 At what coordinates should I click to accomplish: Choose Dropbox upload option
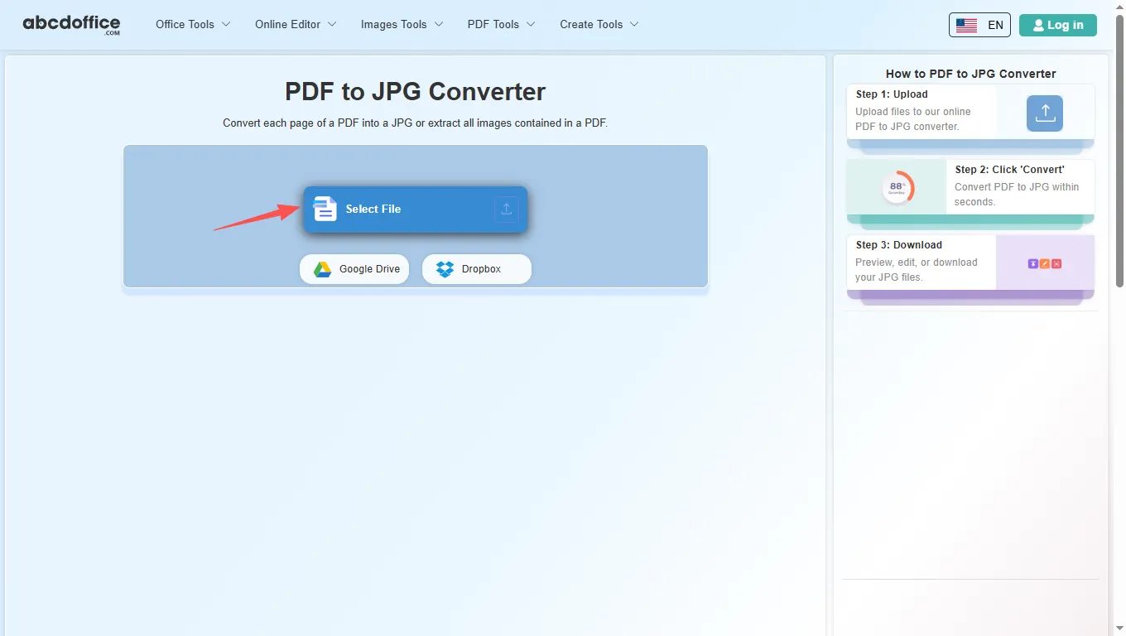(477, 269)
